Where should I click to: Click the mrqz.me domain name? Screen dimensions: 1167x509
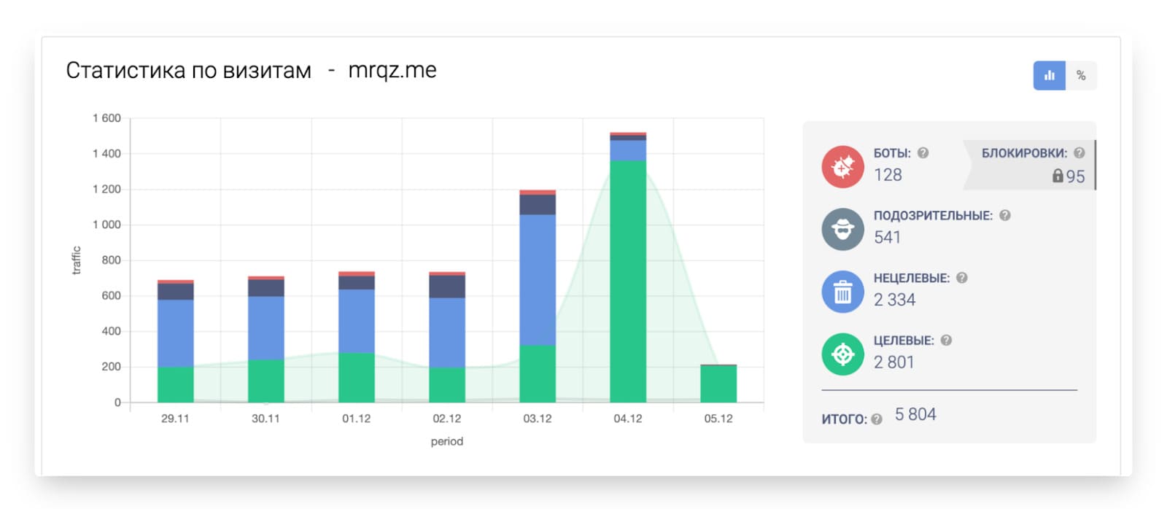(392, 71)
